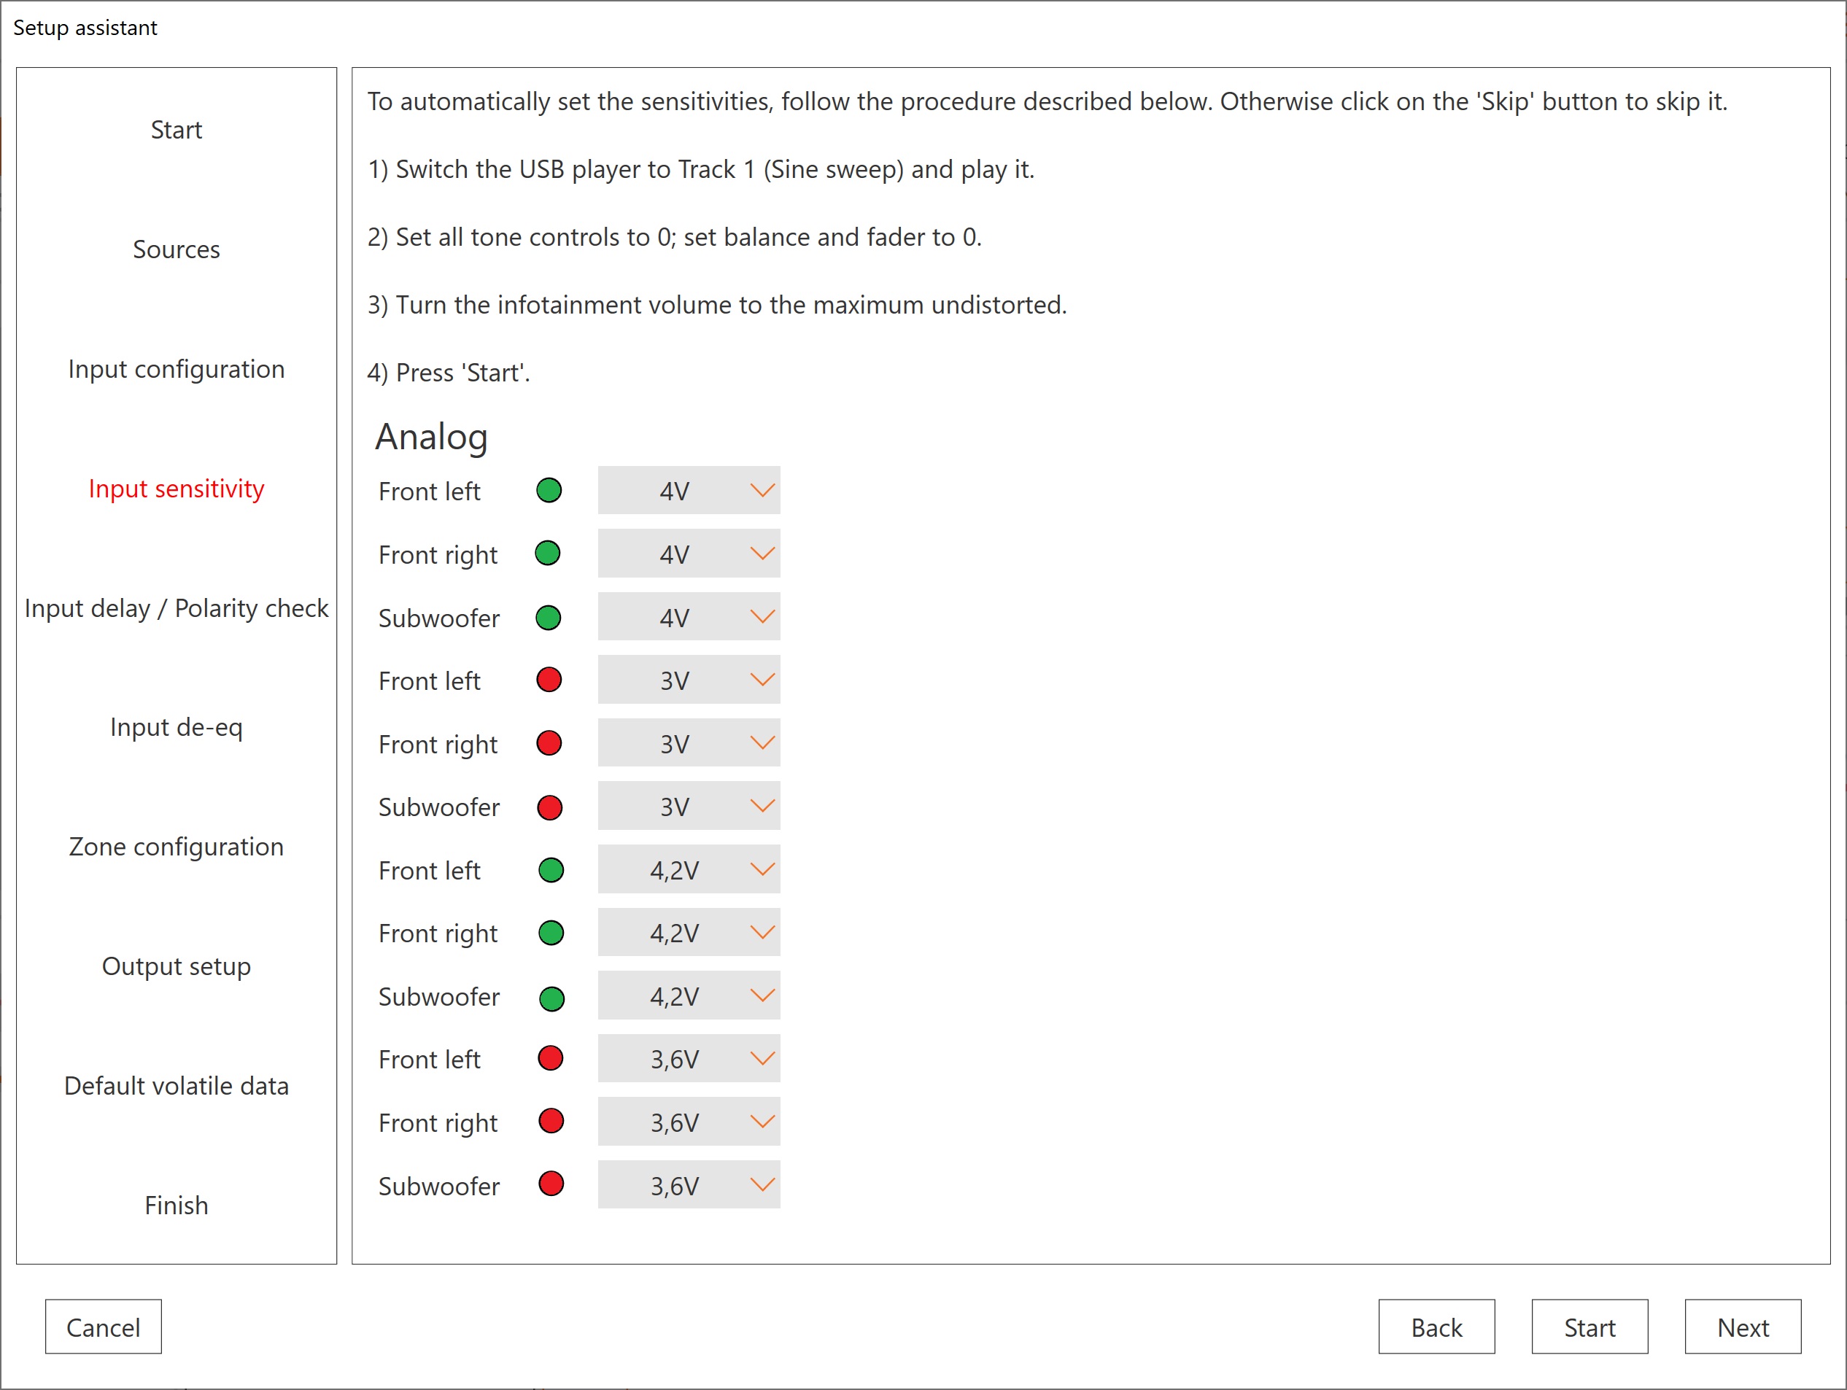The height and width of the screenshot is (1390, 1847).
Task: Open the Subwoofer 4,2V dropdown arrow
Action: coord(762,996)
